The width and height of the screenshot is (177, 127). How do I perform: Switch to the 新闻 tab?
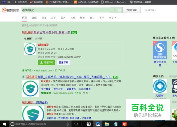coord(34,18)
